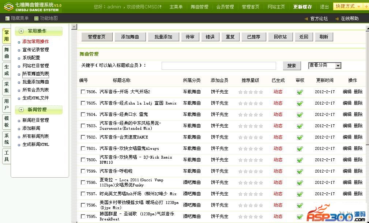Click the 回收站 button
Viewport: 369px width, 223px height.
pos(280,37)
